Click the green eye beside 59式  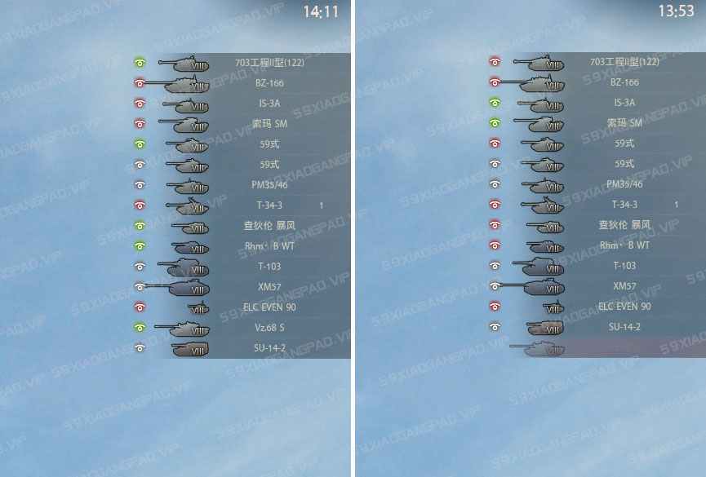(140, 144)
